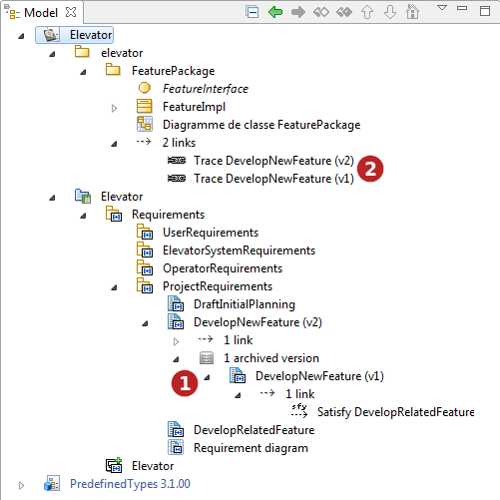Collapse the 1 archived version node
This screenshot has height=500, width=500.
click(x=176, y=359)
